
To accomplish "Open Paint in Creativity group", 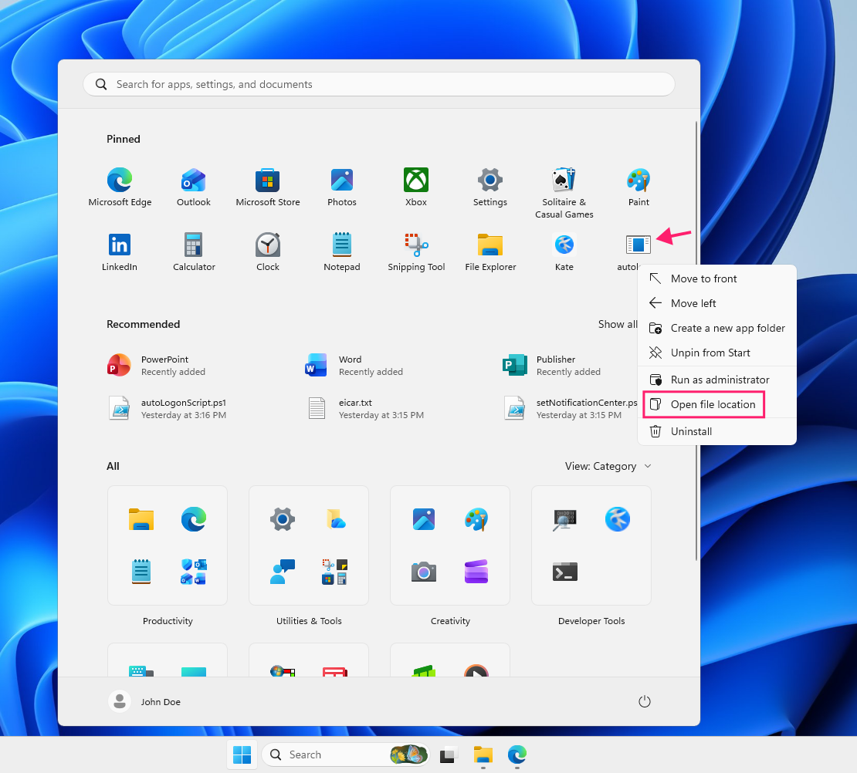I will [476, 519].
